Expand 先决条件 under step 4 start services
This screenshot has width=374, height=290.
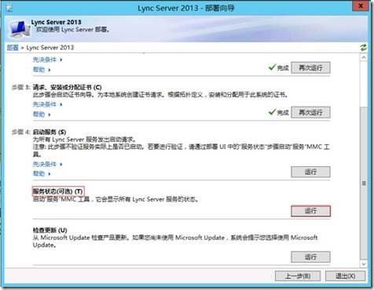click(47, 165)
